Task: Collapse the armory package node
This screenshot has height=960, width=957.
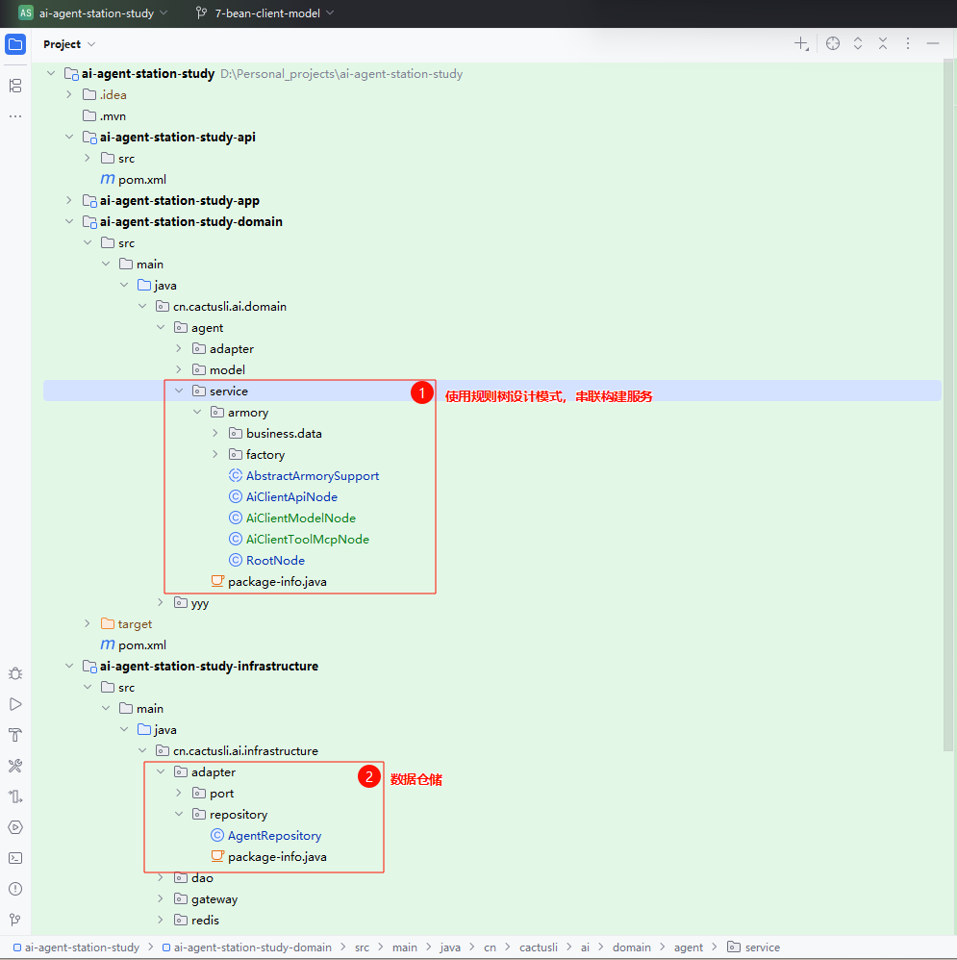Action: click(197, 413)
